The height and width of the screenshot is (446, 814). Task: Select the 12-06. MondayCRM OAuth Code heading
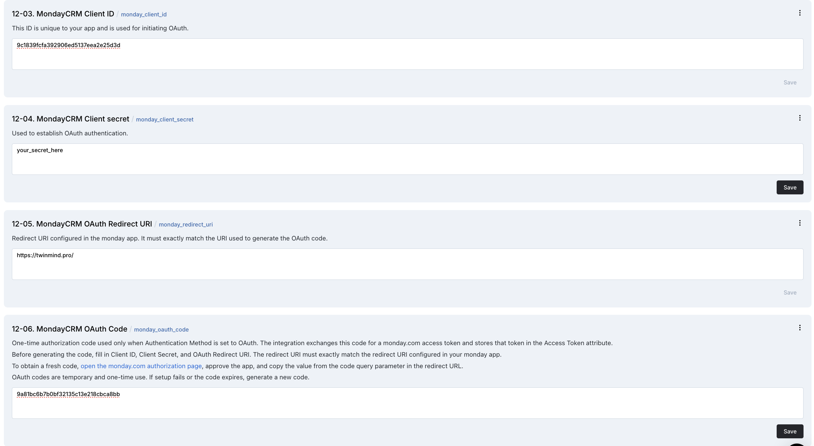69,329
